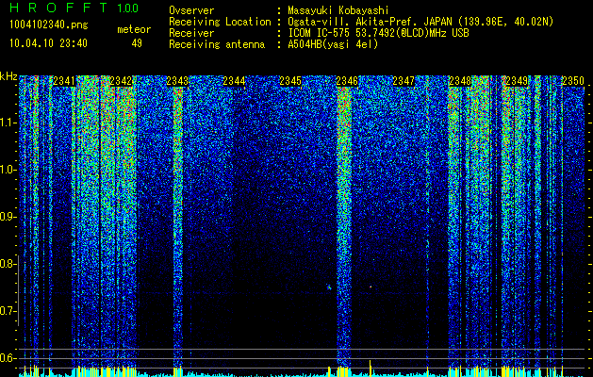Click the 2349 time marker
The image size is (593, 377).
pyautogui.click(x=517, y=81)
